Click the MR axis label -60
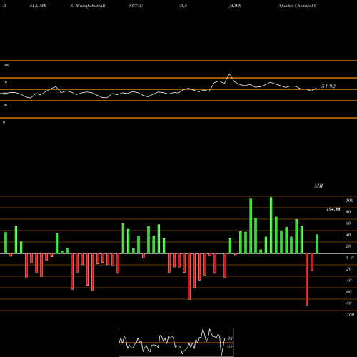Image resolution: width=357 pixels, height=357 pixels. tap(348, 292)
